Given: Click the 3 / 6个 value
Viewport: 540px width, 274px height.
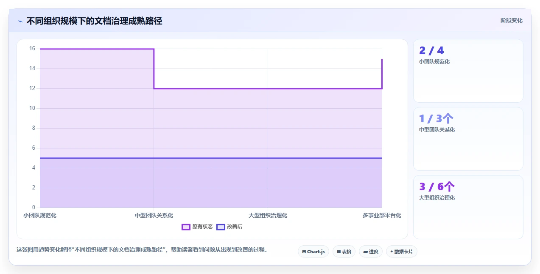Looking at the screenshot, I should 437,187.
